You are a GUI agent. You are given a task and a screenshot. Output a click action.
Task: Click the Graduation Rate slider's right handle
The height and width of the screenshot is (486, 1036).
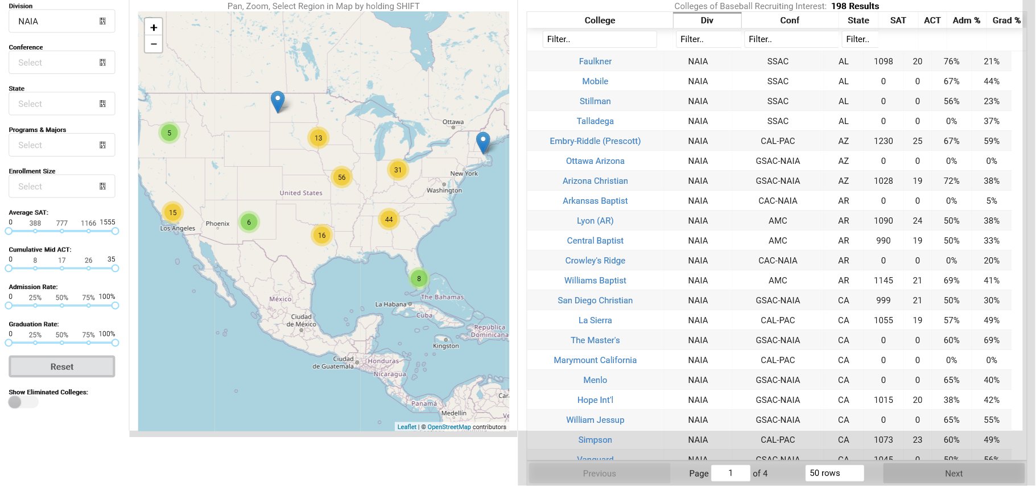tap(115, 343)
